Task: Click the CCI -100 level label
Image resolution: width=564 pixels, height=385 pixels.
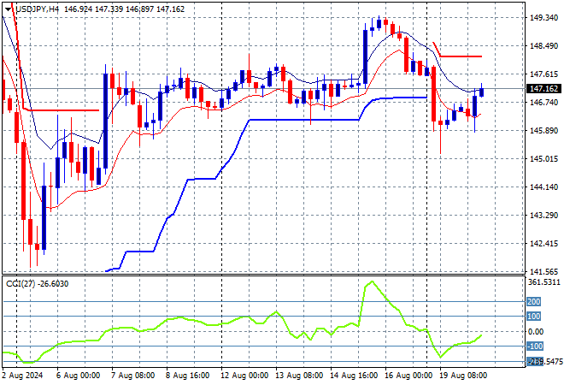Action: [534, 346]
